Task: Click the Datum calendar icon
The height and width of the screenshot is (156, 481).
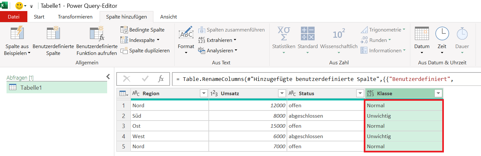Action: (422, 33)
